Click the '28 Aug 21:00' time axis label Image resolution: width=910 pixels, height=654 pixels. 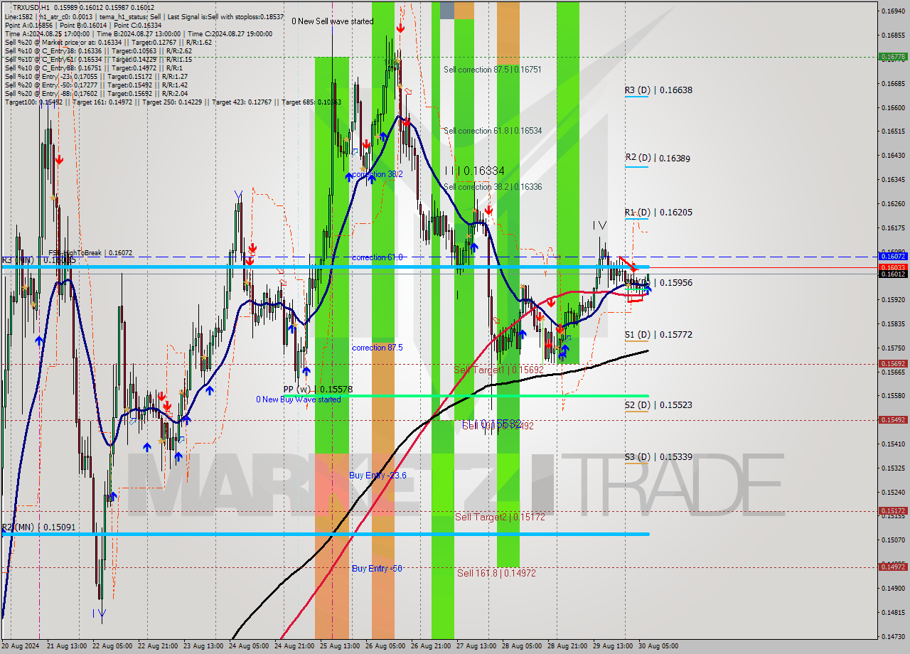(567, 646)
